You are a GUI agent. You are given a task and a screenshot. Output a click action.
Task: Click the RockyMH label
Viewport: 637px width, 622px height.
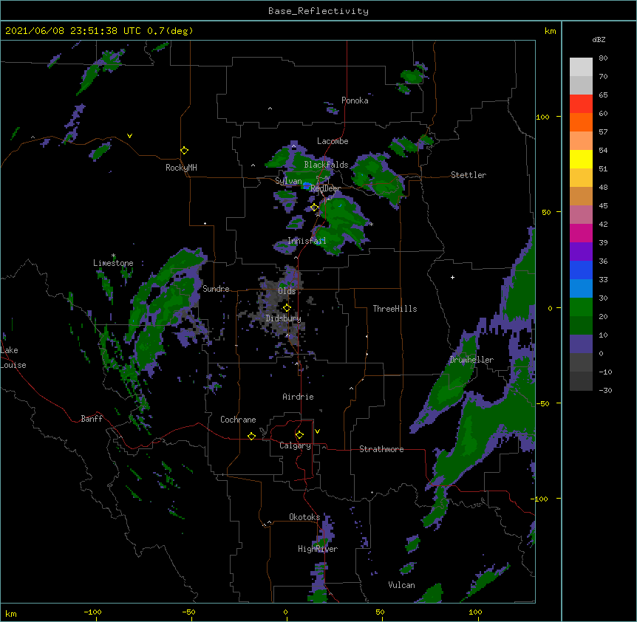(181, 168)
